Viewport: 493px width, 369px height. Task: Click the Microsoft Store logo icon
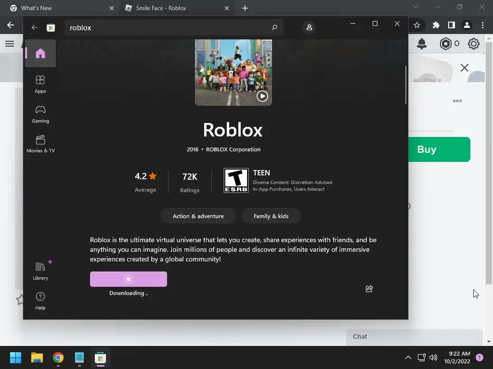coord(51,27)
